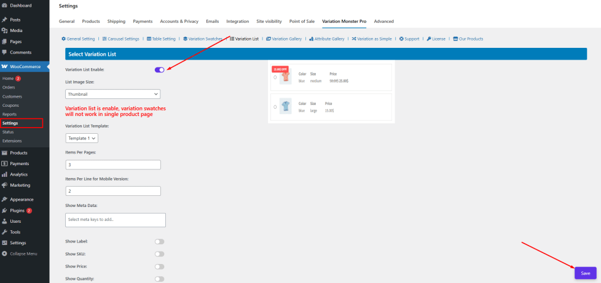Click the Carousel Settings icon
The height and width of the screenshot is (283, 601).
(104, 39)
